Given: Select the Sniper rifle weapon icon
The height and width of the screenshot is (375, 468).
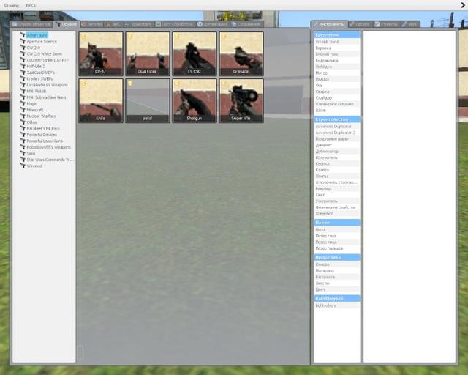Looking at the screenshot, I should [241, 101].
